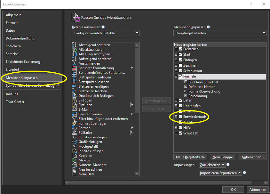
Task: Click the Hochgestellt superscript icon
Action: click(x=74, y=146)
